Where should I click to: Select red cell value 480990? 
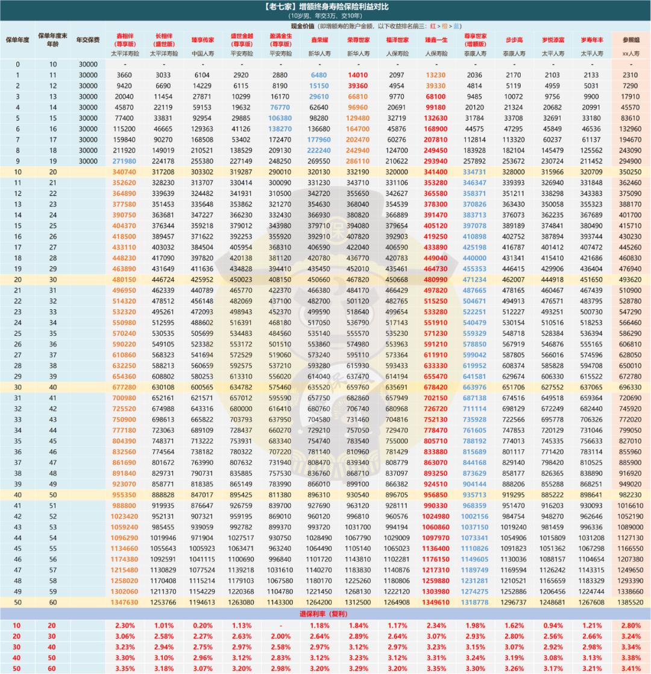click(436, 279)
